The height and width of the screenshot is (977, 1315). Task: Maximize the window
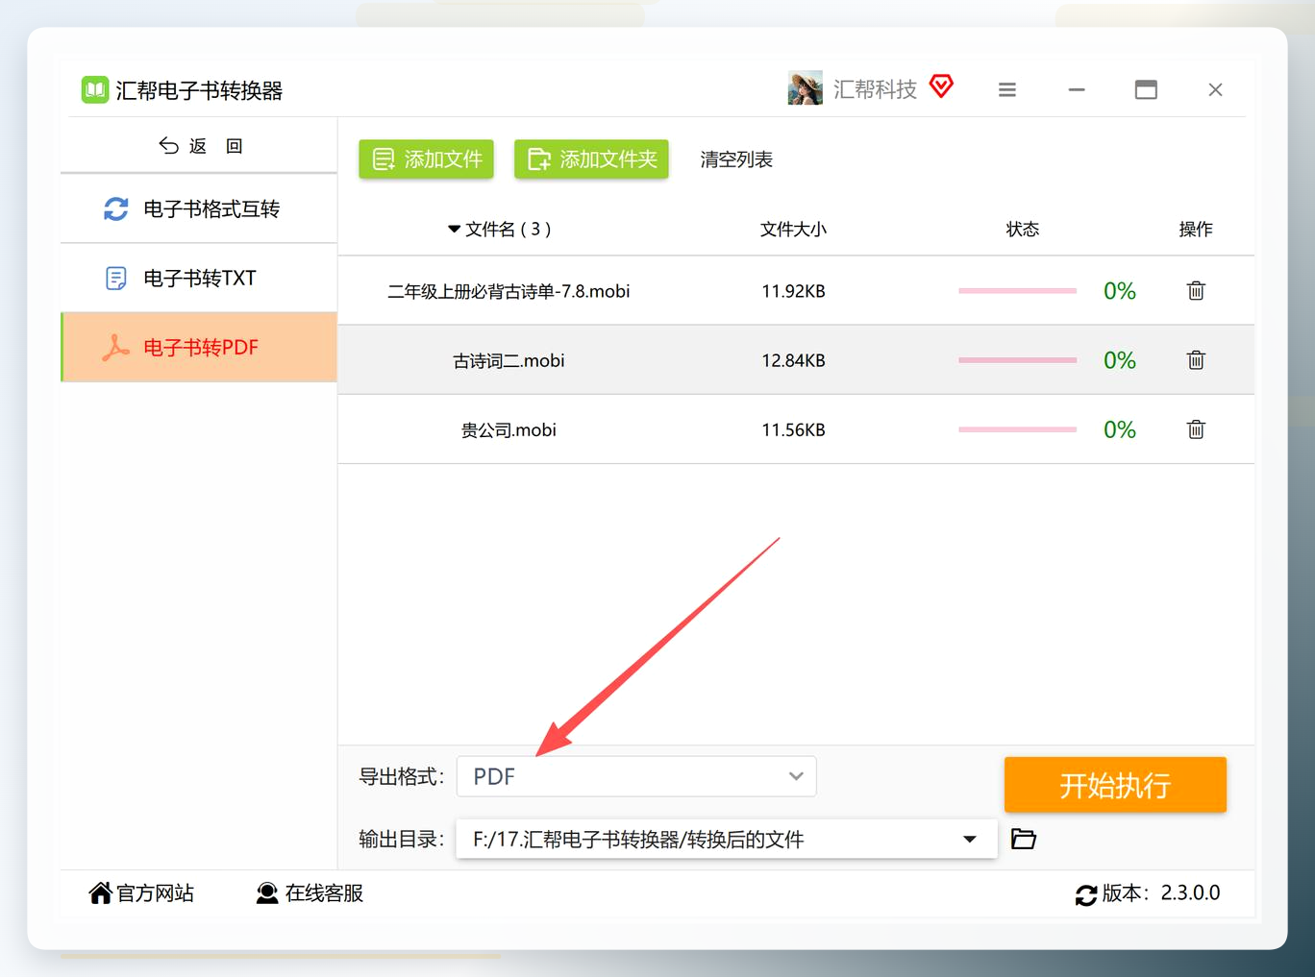(1146, 89)
